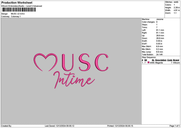Click the Colors value 1 in header
The width and height of the screenshot is (181, 128).
click(174, 5)
